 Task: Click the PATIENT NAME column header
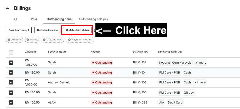(57, 52)
